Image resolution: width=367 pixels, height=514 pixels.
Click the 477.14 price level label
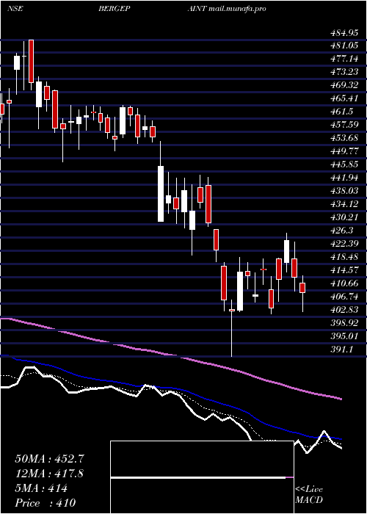pos(344,59)
